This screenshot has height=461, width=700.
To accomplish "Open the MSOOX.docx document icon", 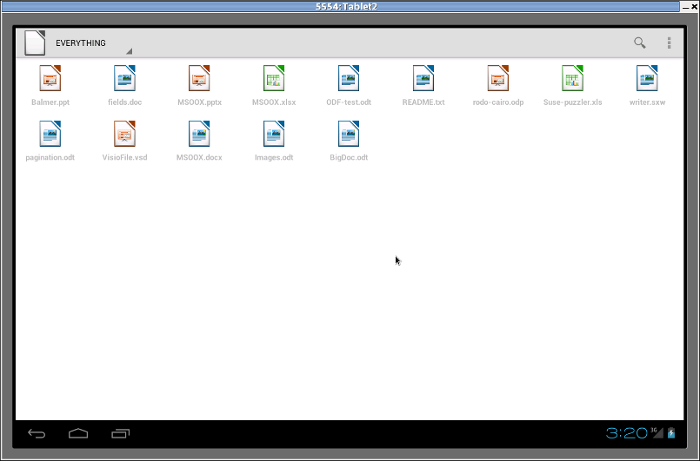I will pos(199,134).
